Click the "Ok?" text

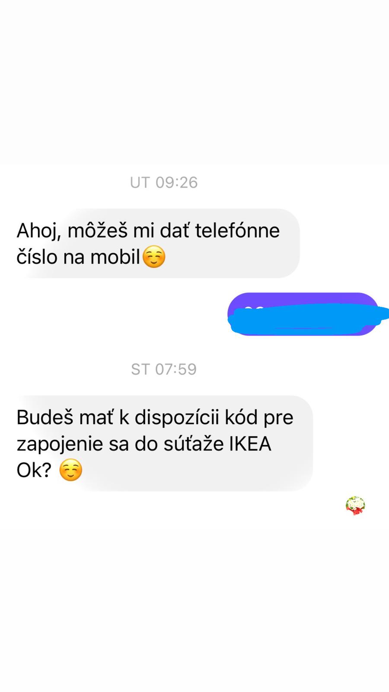coord(34,470)
